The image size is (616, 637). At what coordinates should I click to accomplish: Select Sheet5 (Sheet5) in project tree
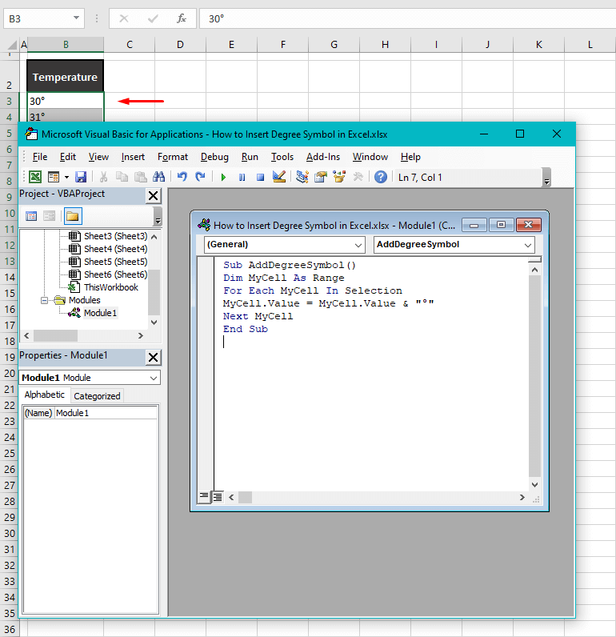pyautogui.click(x=115, y=262)
